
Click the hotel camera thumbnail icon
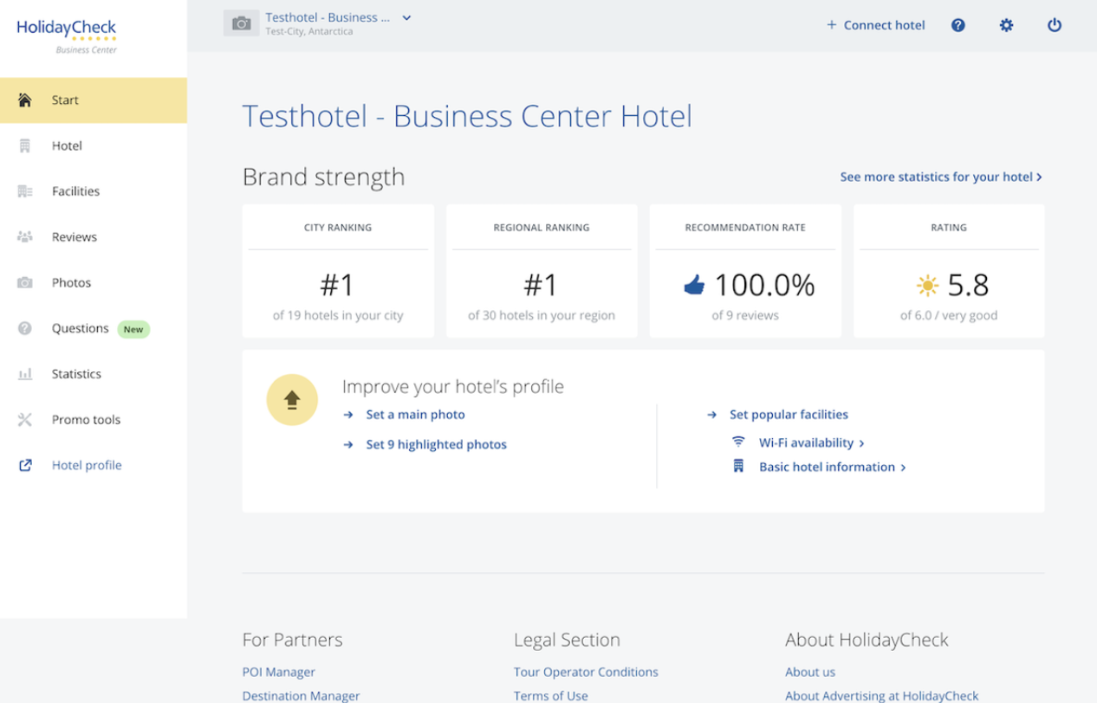pyautogui.click(x=242, y=24)
